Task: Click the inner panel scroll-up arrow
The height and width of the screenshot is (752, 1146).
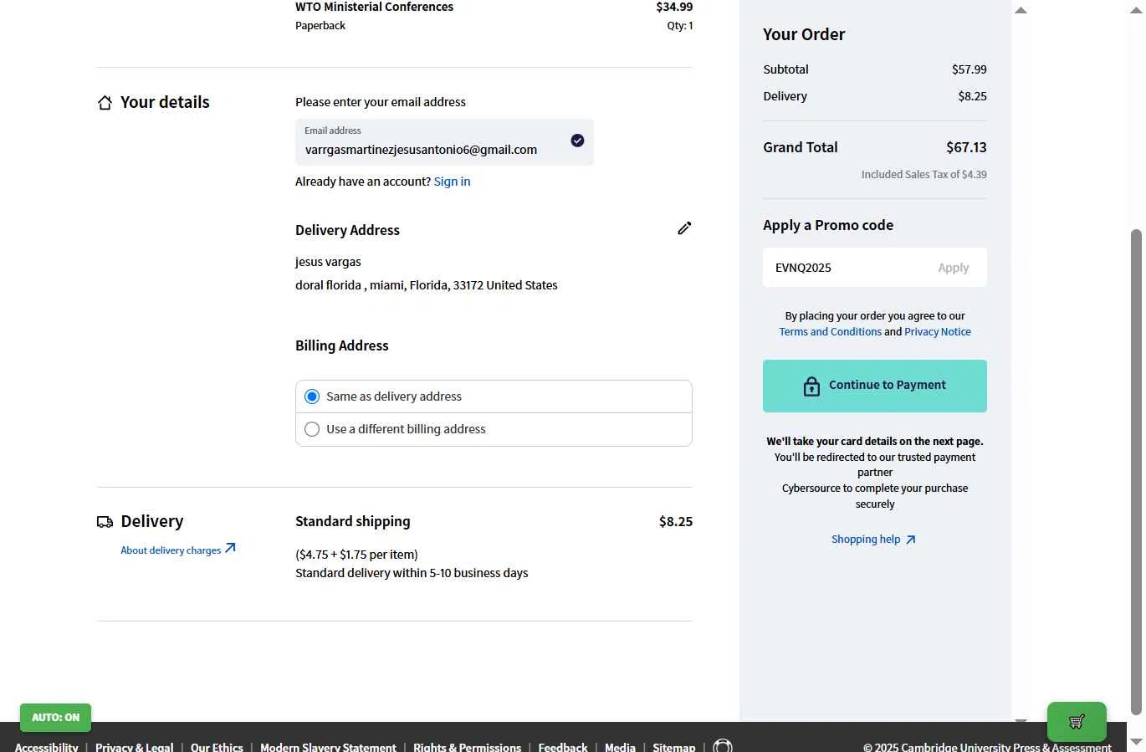Action: (1021, 11)
